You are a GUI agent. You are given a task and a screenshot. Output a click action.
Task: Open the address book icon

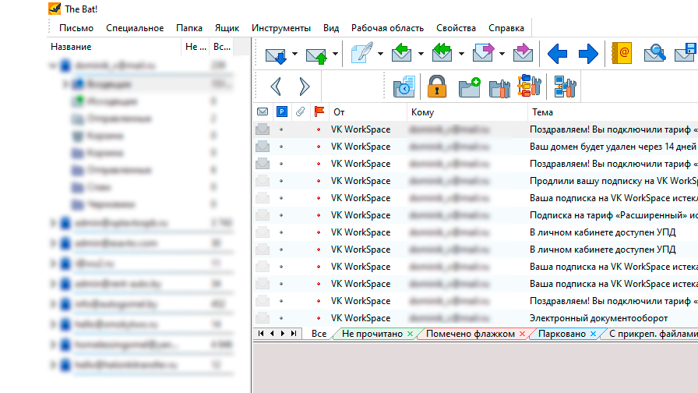tap(621, 54)
